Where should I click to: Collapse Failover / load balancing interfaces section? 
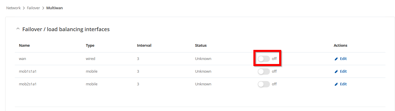tap(18, 29)
